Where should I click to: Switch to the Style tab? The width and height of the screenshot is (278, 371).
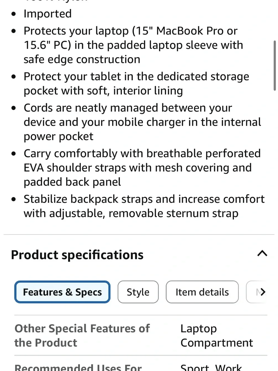(138, 292)
